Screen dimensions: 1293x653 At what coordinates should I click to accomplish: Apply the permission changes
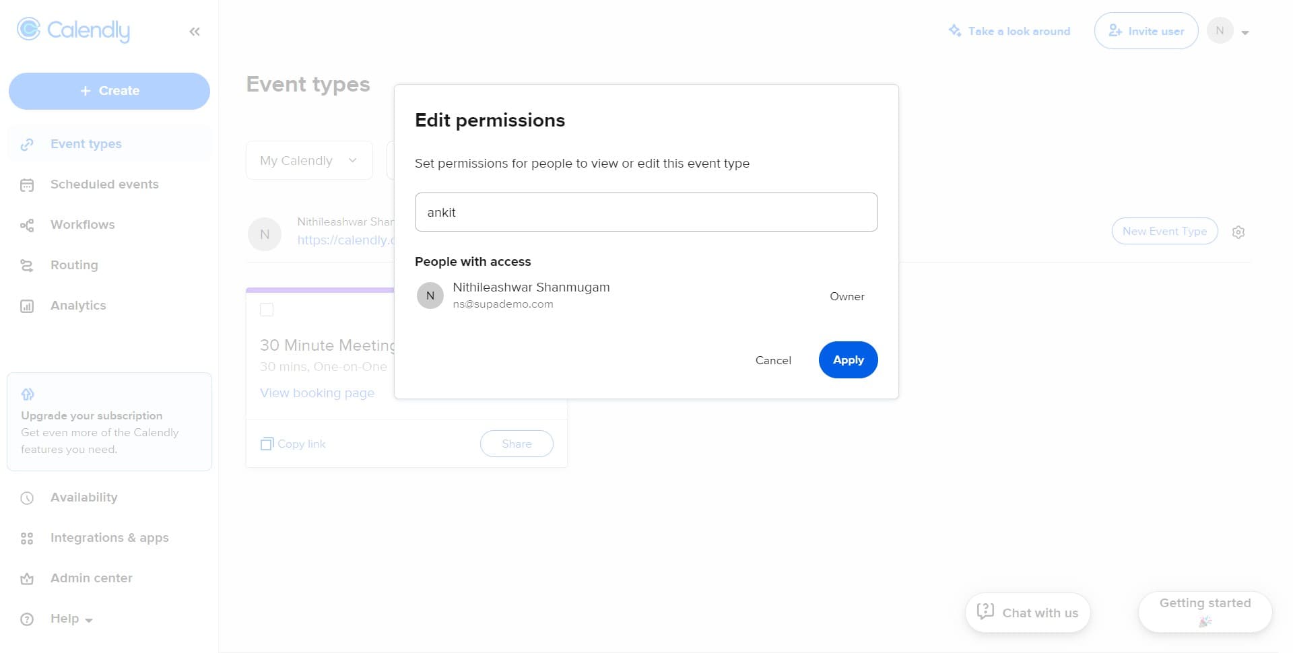point(848,359)
